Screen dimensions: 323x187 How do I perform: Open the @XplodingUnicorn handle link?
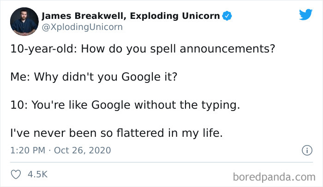[x=82, y=27]
